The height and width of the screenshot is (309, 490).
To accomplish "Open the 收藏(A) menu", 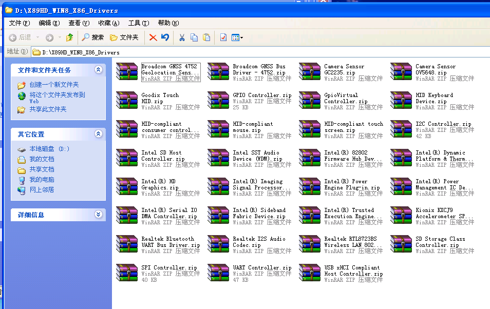I will 109,23.
